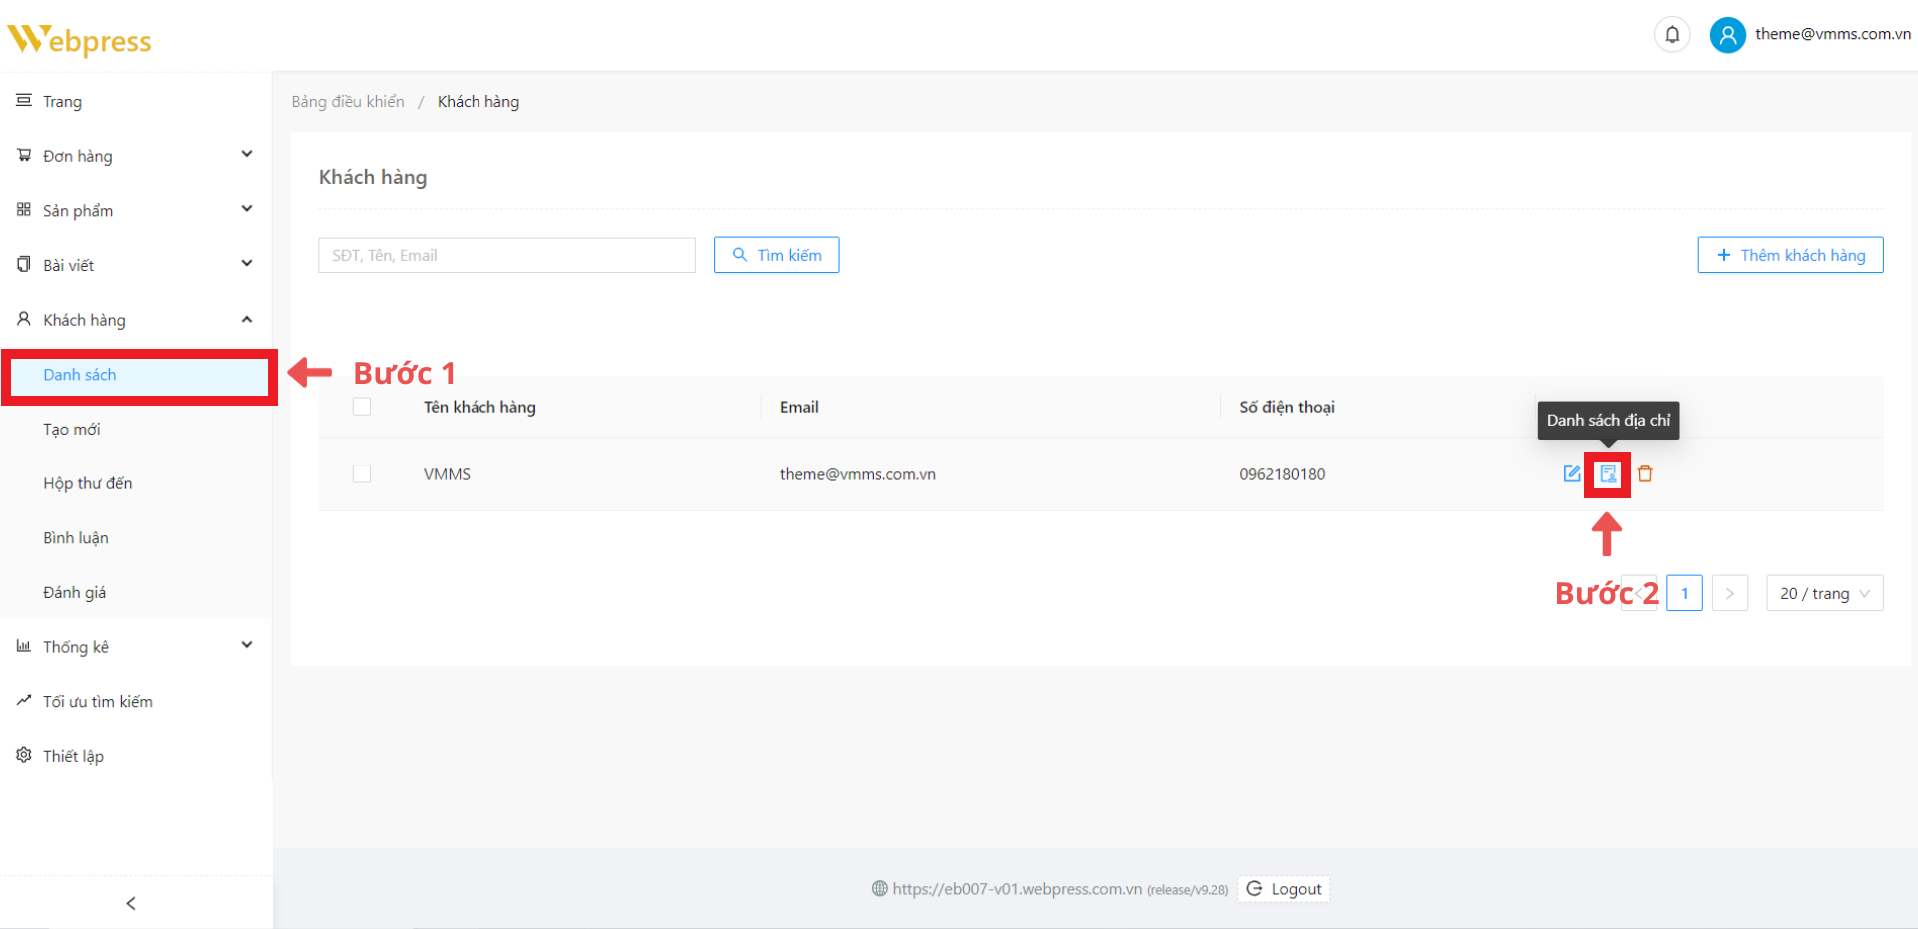Click the Webpress logo
The image size is (1918, 929).
[x=80, y=39]
